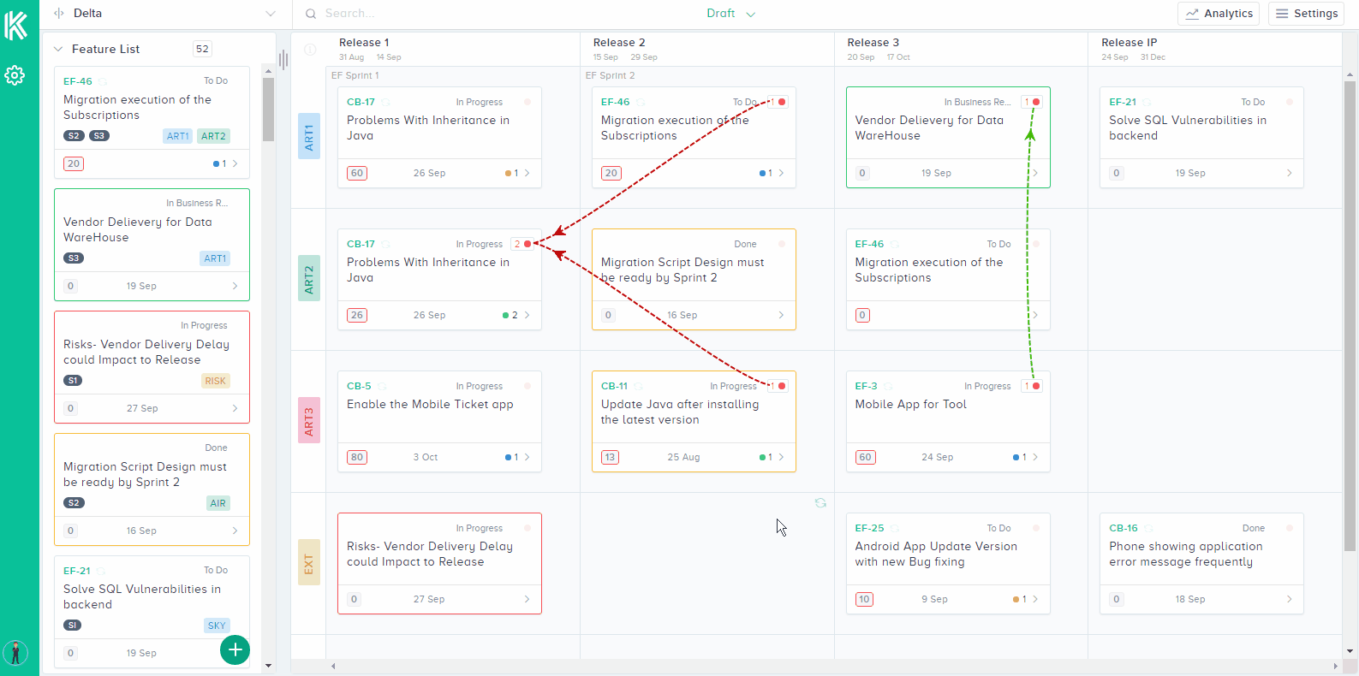1359x676 pixels.
Task: Expand the Draft status dropdown
Action: coord(730,14)
